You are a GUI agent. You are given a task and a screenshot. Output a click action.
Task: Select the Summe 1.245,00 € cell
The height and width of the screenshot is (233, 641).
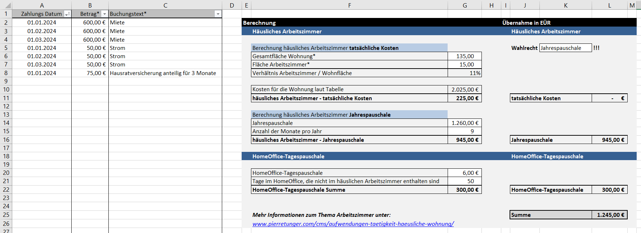click(x=609, y=215)
